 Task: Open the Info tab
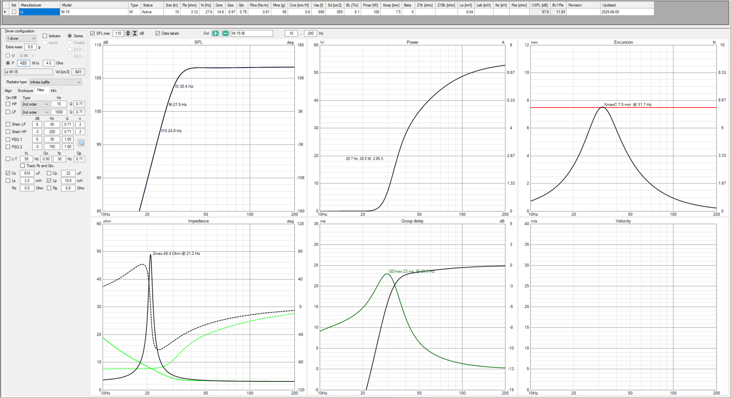tap(54, 91)
